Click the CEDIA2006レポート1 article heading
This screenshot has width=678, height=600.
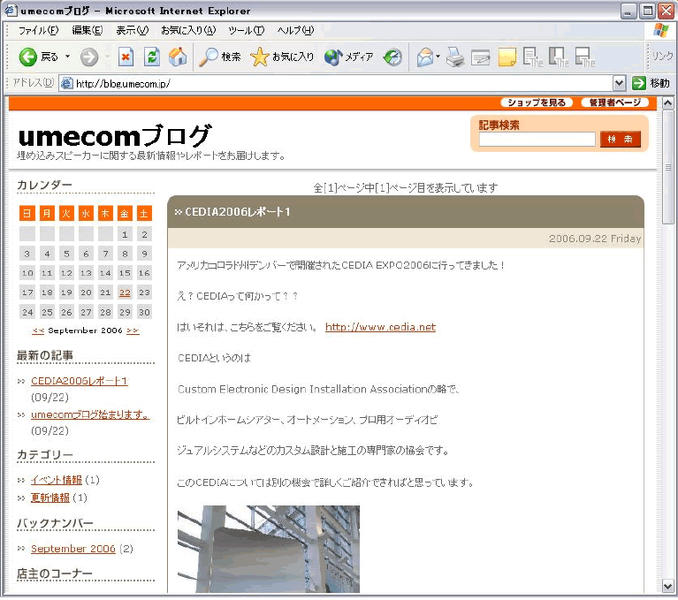pyautogui.click(x=238, y=212)
